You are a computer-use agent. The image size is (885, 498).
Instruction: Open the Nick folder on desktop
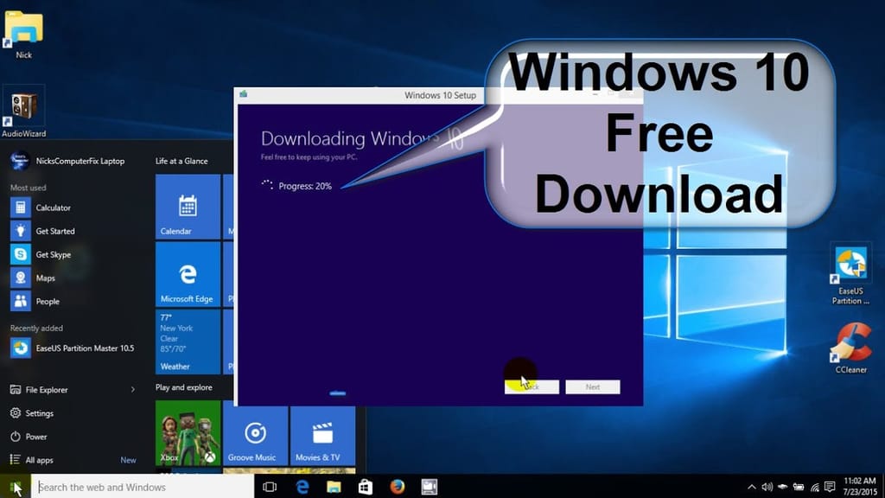[23, 34]
